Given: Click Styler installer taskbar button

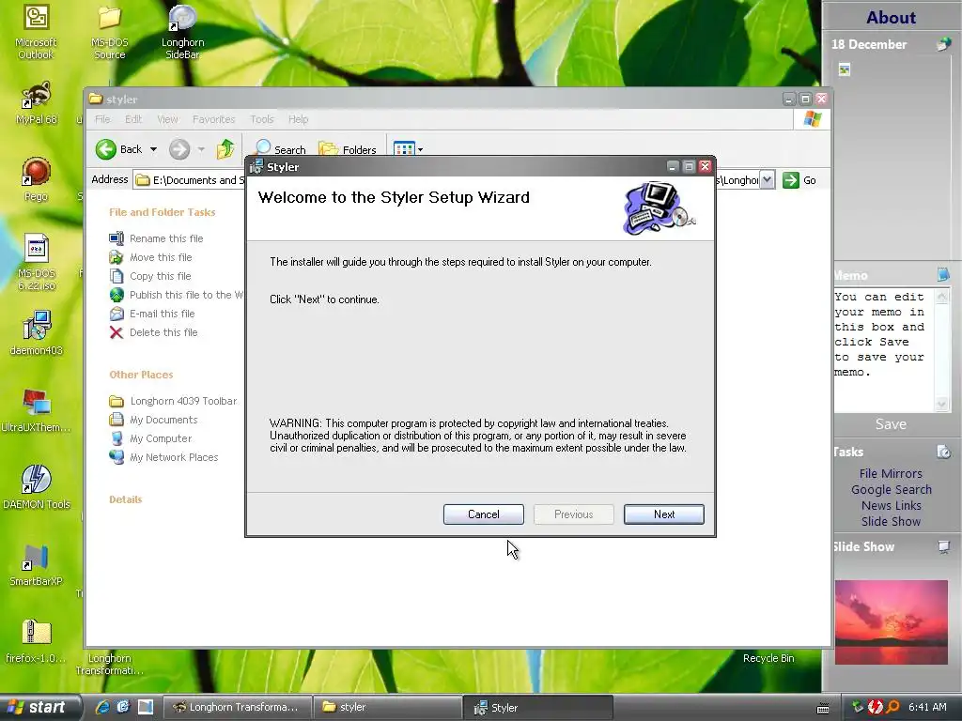Looking at the screenshot, I should (x=537, y=707).
